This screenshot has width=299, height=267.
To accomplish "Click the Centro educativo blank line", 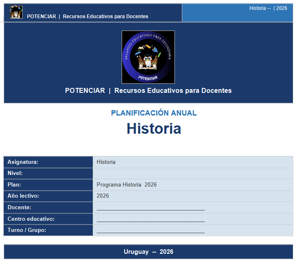I will click(x=151, y=220).
